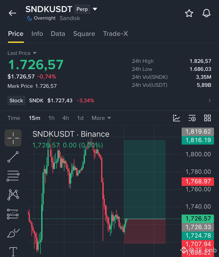This screenshot has width=219, height=257.
Task: Tap the Overnight session badge
Action: [x=42, y=18]
